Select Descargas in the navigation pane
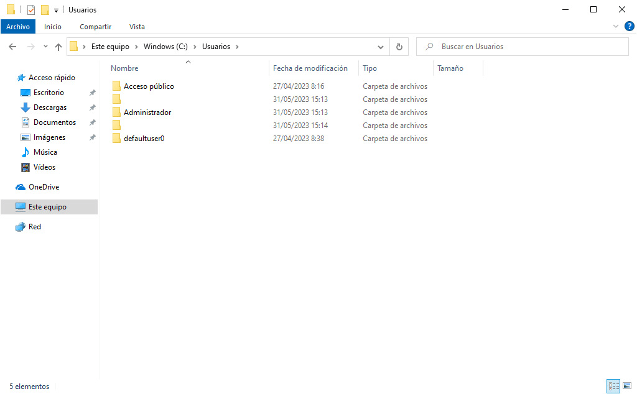 (x=50, y=108)
